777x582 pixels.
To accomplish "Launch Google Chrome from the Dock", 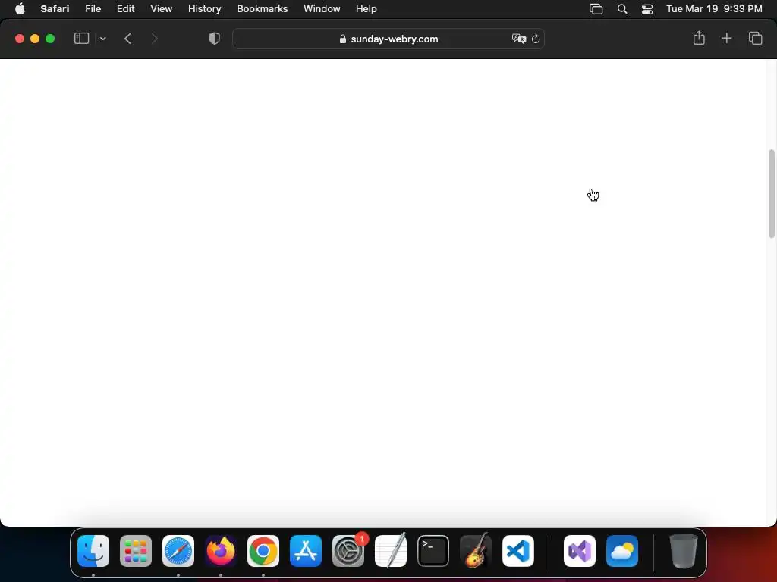I will (263, 551).
